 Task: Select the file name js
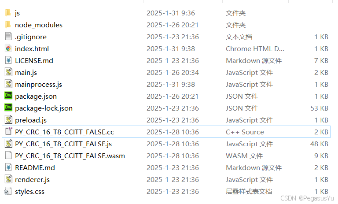click(x=17, y=13)
